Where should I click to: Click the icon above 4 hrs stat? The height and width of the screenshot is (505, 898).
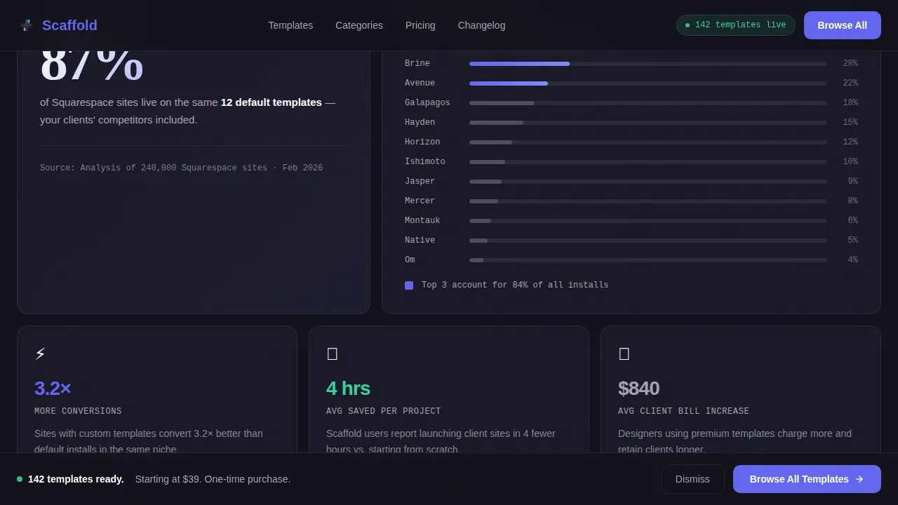(333, 353)
